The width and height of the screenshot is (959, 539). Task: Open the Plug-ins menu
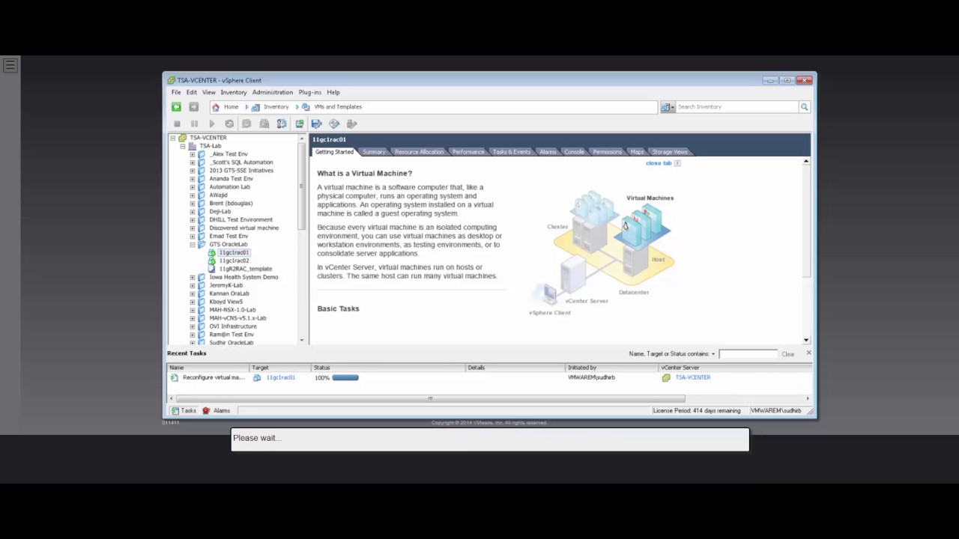[309, 93]
